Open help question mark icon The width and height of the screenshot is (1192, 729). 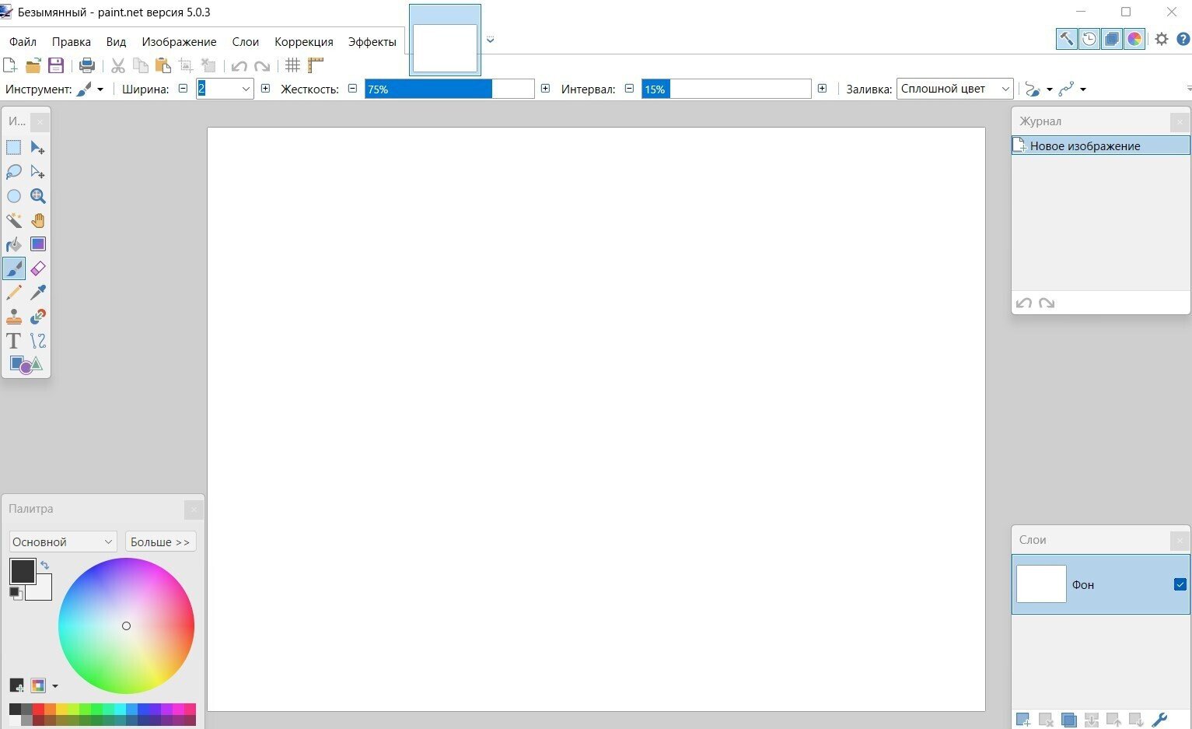1183,39
